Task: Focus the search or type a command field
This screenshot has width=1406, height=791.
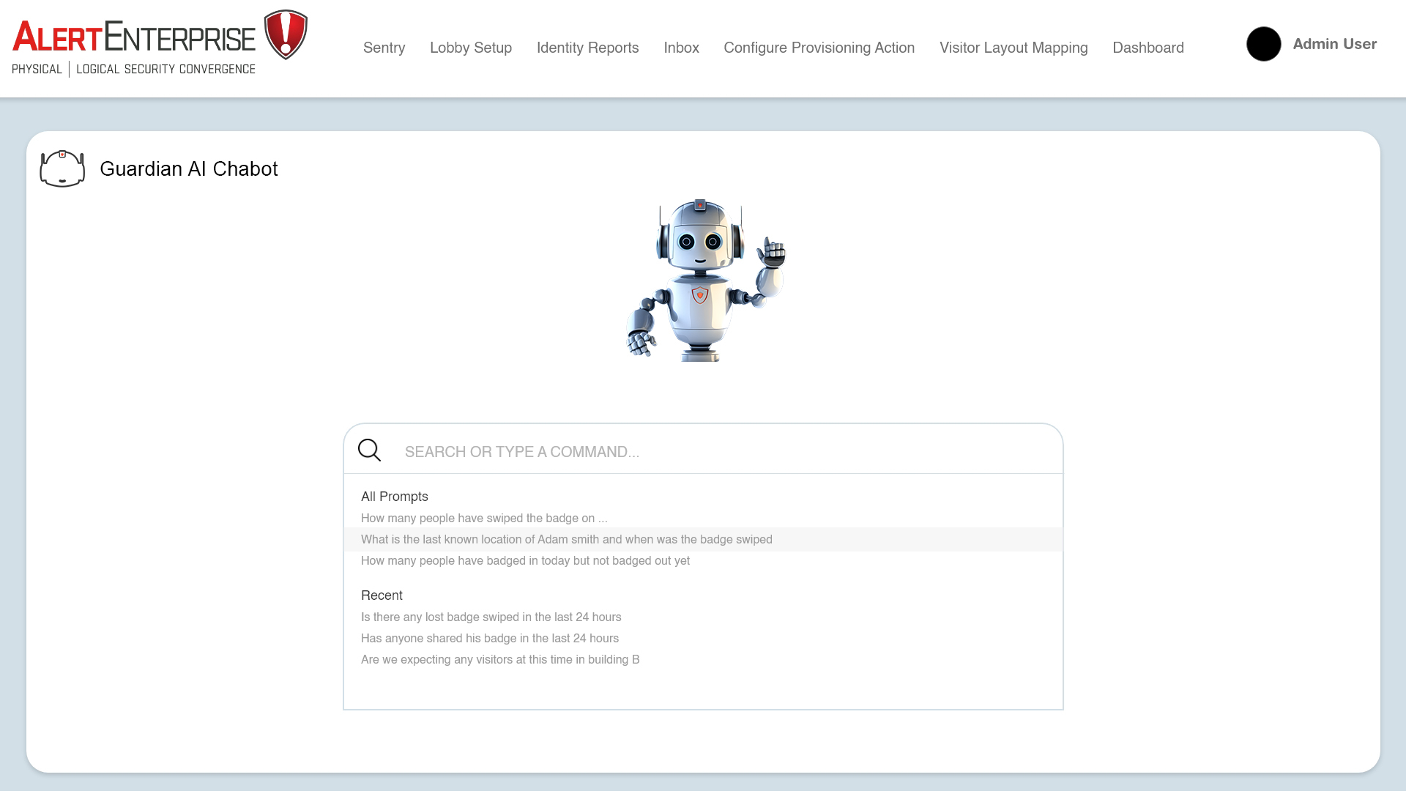Action: 725,451
